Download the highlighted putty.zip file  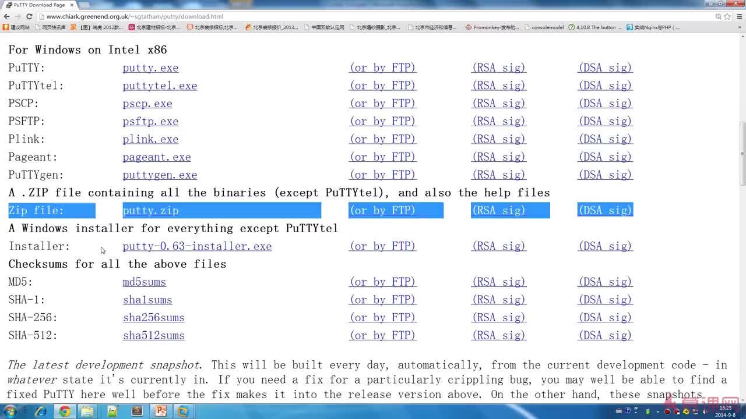(x=150, y=211)
